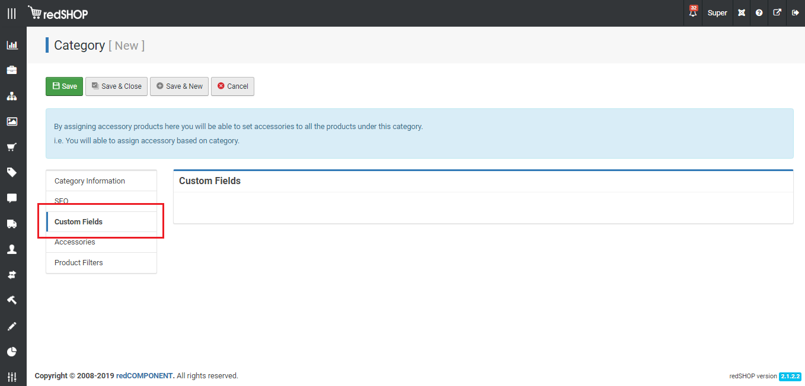Cancel the new category
Screen dimensions: 805x386
[x=232, y=86]
